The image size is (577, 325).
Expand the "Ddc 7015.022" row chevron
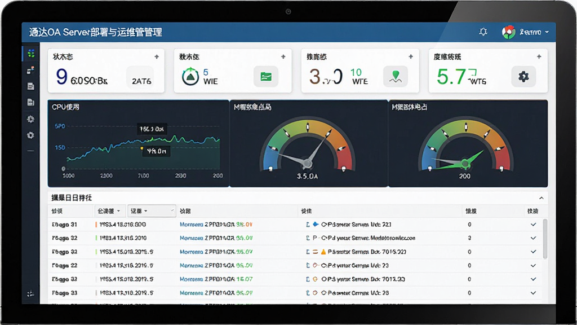(x=533, y=252)
